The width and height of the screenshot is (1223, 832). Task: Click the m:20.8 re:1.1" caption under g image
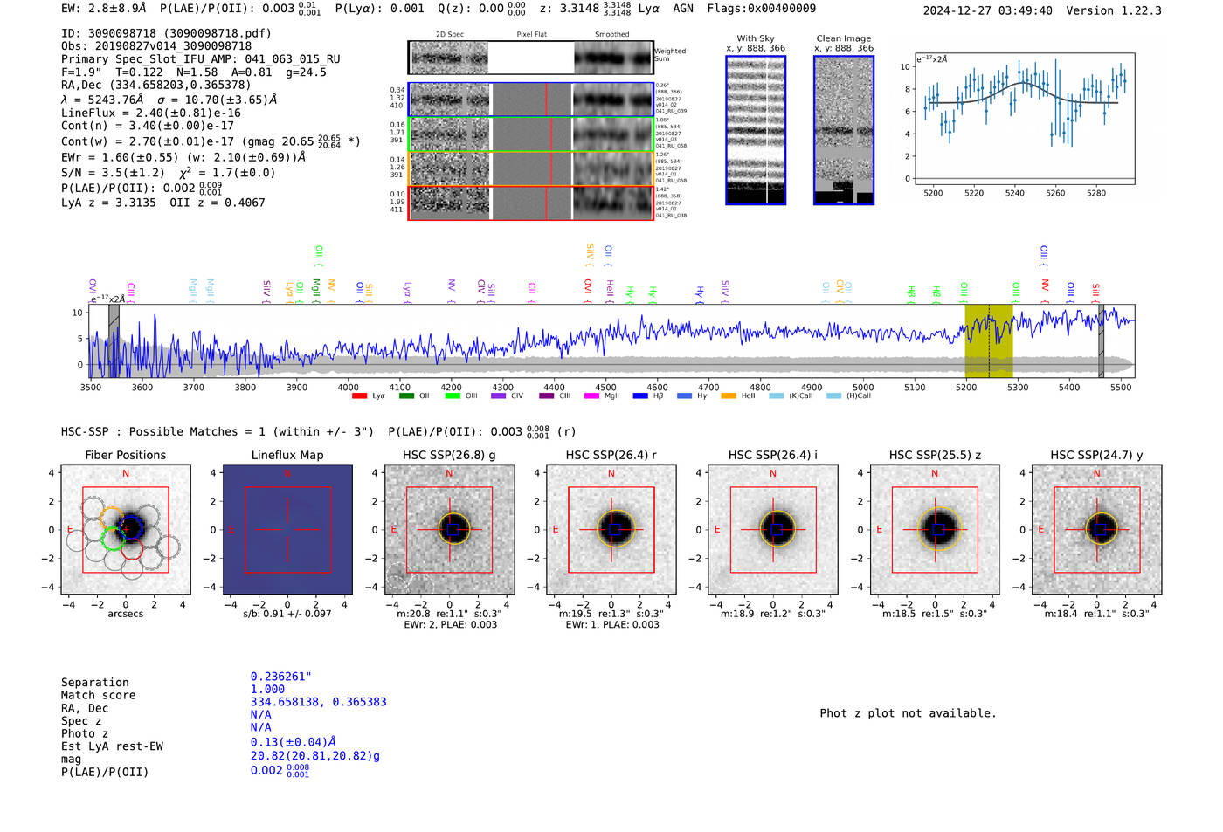click(449, 614)
